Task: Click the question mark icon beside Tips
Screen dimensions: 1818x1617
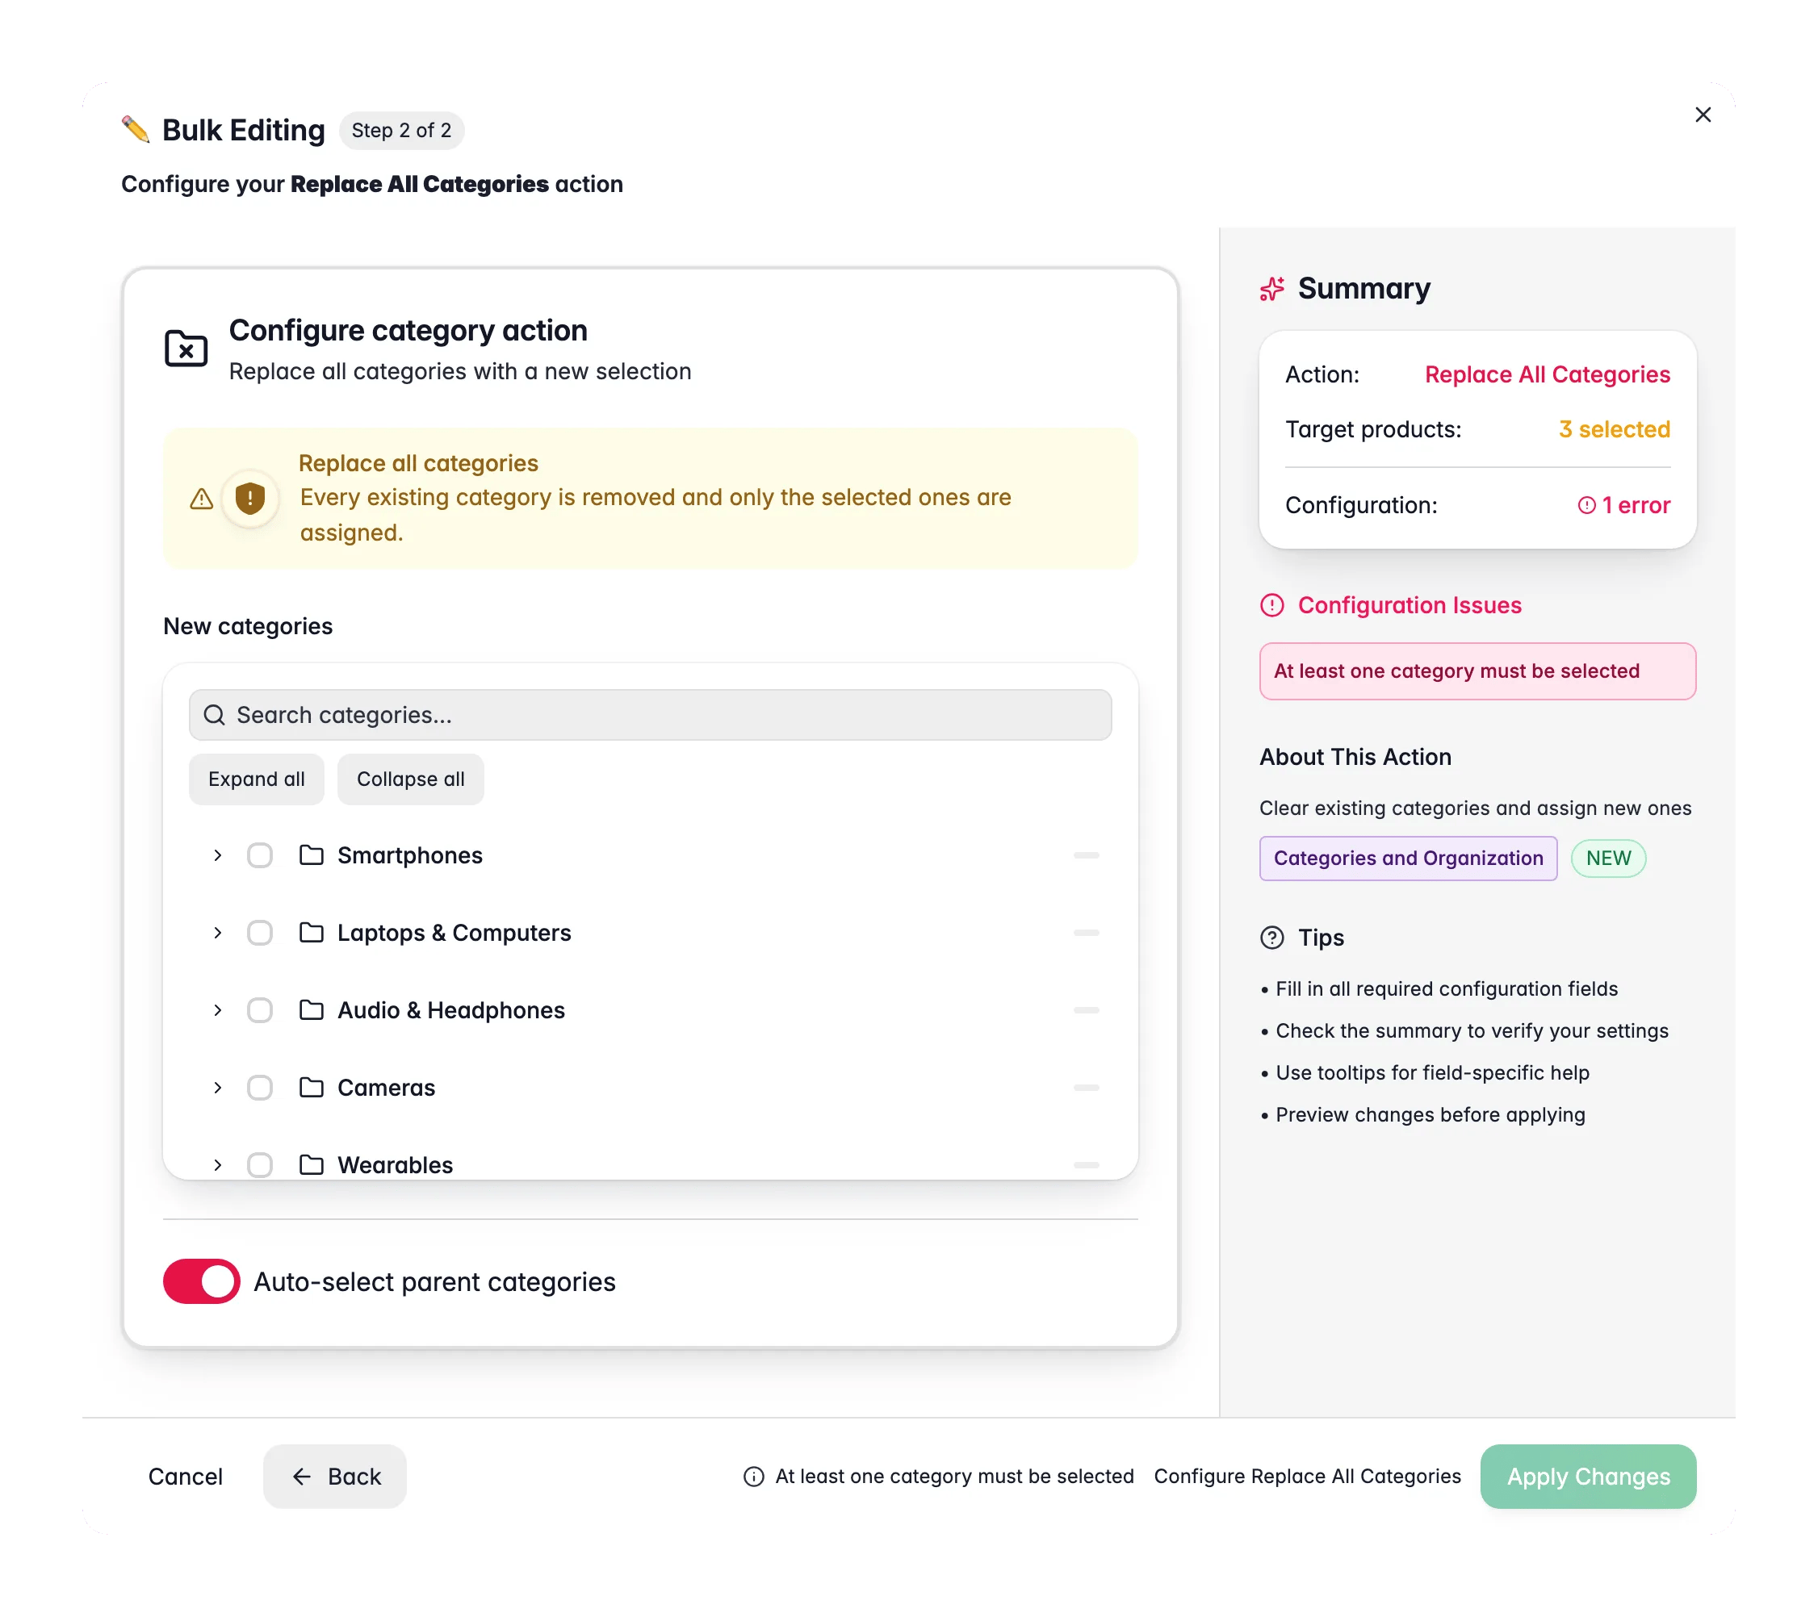Action: tap(1272, 938)
